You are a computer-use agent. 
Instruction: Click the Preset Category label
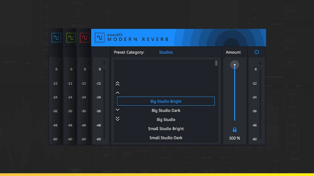(129, 52)
